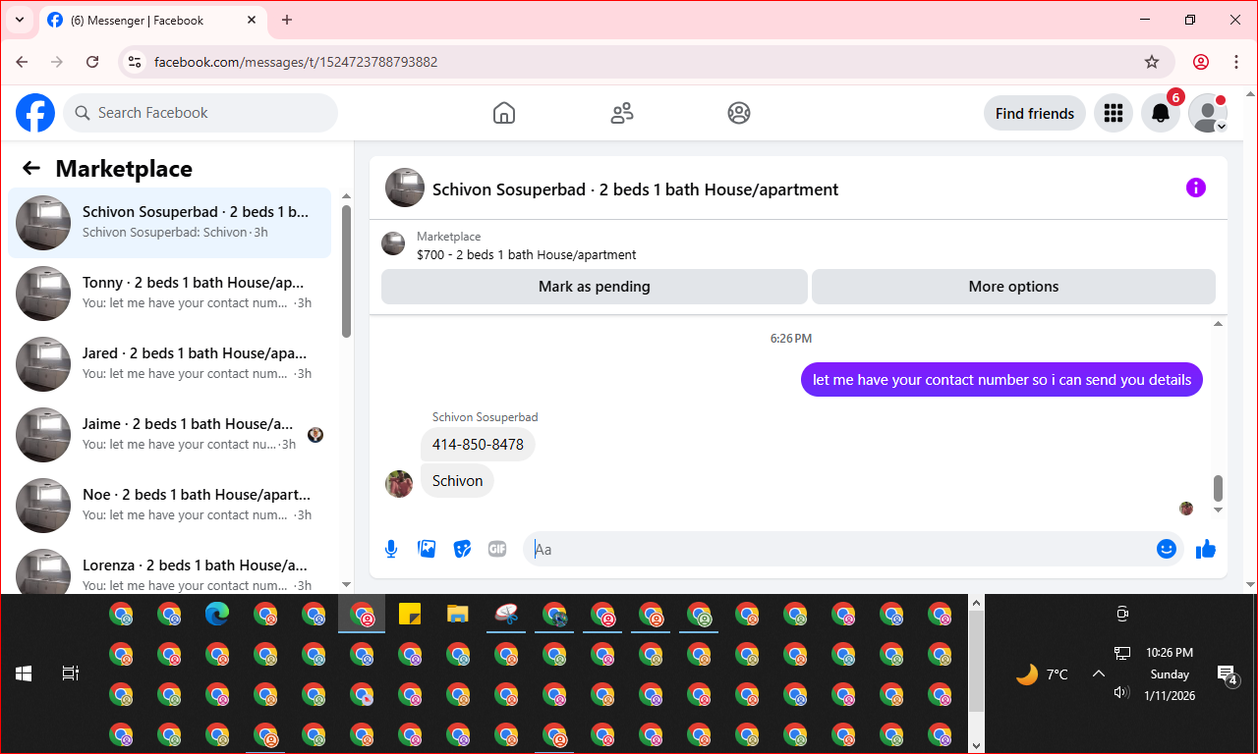Click the "Schivon" message bubble
The height and width of the screenshot is (754, 1258).
click(457, 481)
